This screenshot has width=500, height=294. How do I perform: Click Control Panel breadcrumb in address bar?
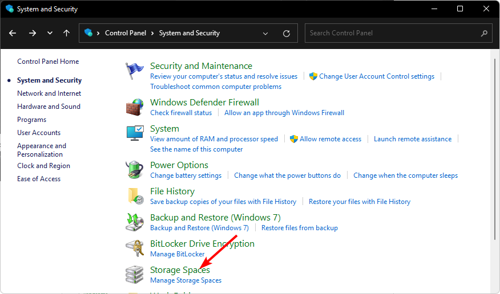click(126, 33)
